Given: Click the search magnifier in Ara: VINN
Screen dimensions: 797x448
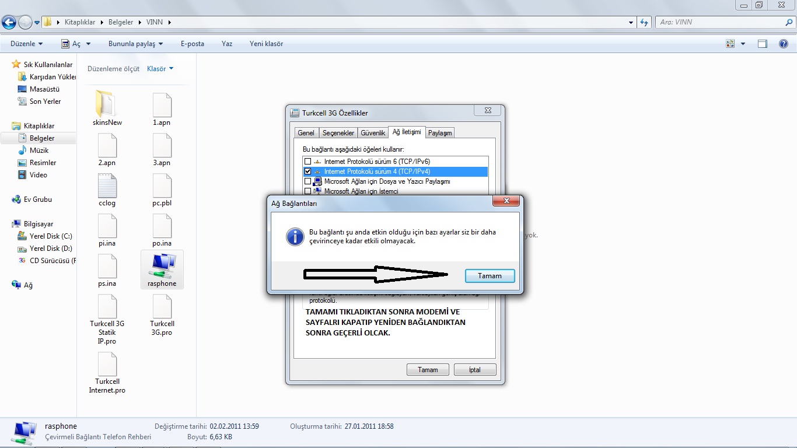Looking at the screenshot, I should pos(789,22).
